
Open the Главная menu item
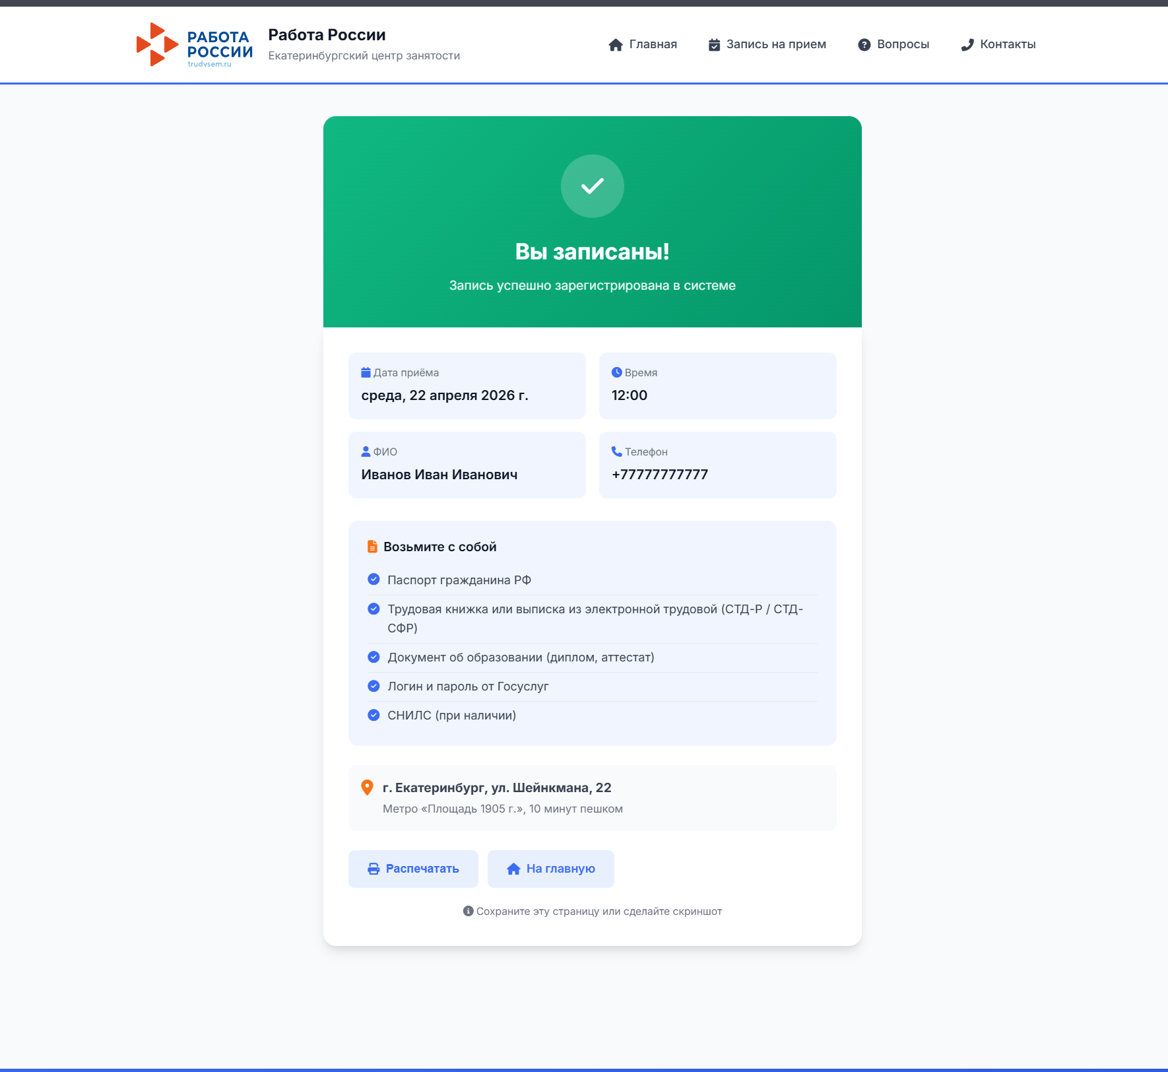click(643, 44)
